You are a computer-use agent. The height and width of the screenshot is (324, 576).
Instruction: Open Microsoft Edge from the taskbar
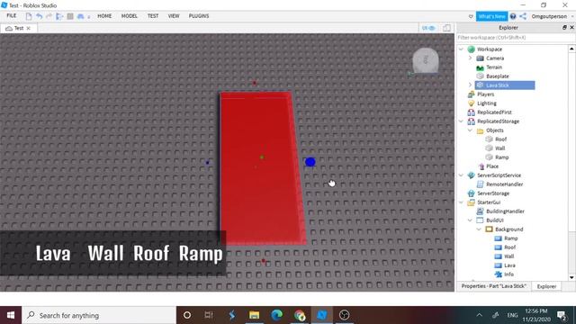tap(276, 315)
